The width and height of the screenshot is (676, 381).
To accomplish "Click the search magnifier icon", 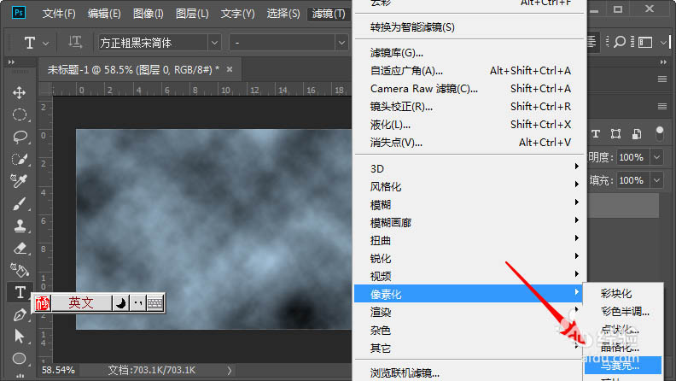I will coord(620,42).
